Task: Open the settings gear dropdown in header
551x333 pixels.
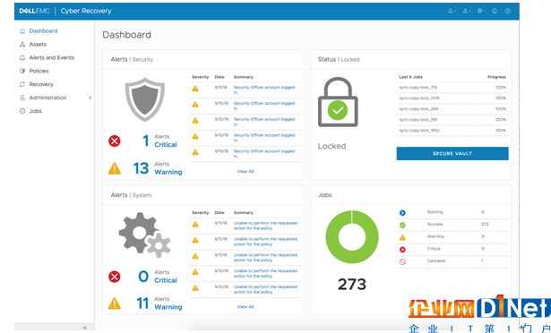Action: click(481, 11)
